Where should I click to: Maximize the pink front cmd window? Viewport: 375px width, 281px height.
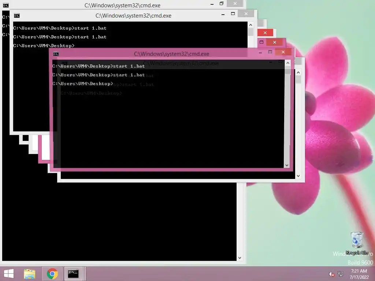point(270,52)
